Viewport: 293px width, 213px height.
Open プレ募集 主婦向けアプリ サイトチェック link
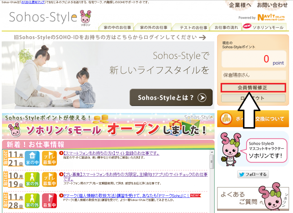(135, 177)
